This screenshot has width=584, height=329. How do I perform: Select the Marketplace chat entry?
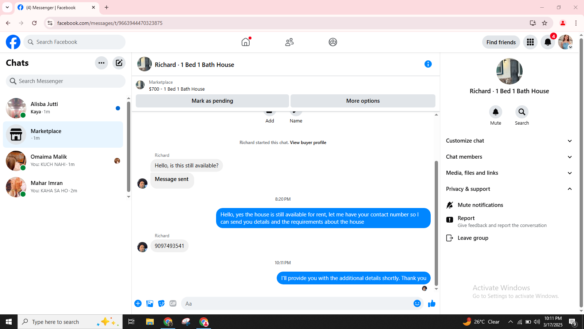pos(63,135)
